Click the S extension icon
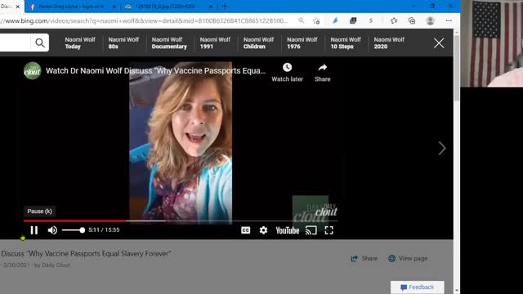 pyautogui.click(x=370, y=20)
